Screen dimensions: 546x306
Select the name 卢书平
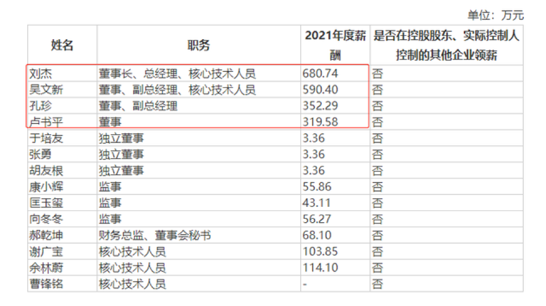(46, 122)
